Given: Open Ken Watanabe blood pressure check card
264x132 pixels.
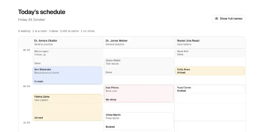Looking at the screenshot, I should (67, 75).
